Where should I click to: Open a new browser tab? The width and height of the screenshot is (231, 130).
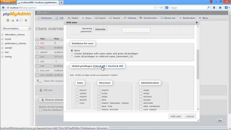tap(61, 3)
